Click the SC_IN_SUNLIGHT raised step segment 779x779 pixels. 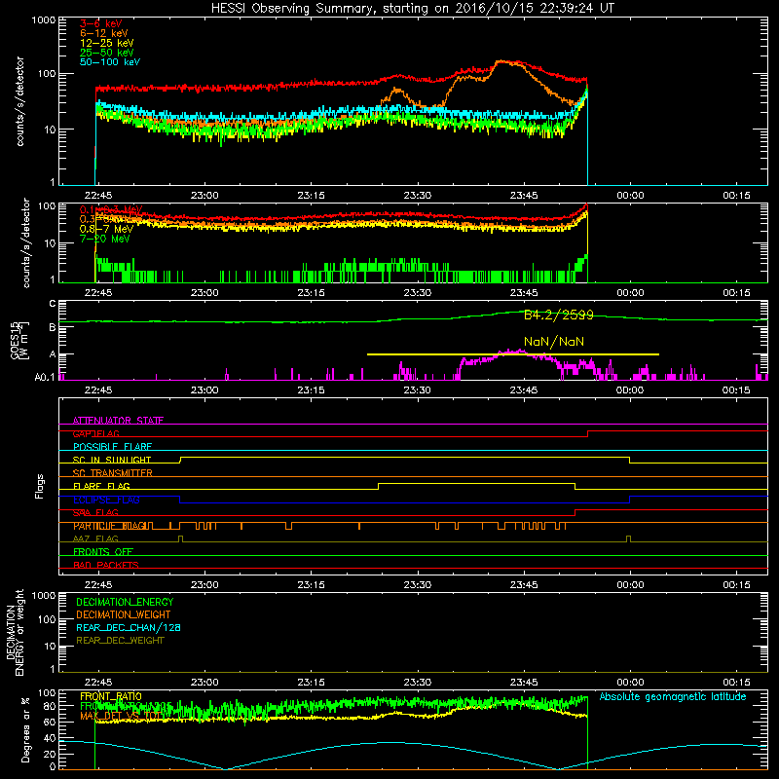tap(405, 458)
